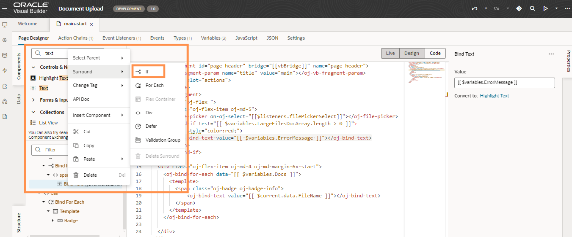The width and height of the screenshot is (572, 237).
Task: Click the hamburger menu icon
Action: [5, 8]
